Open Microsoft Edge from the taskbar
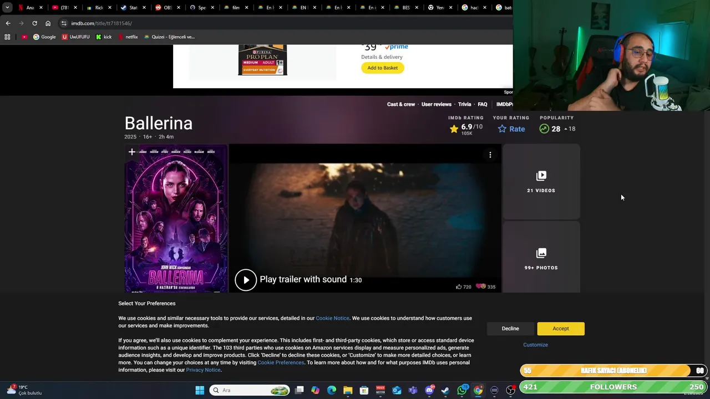This screenshot has height=399, width=710. 332,390
